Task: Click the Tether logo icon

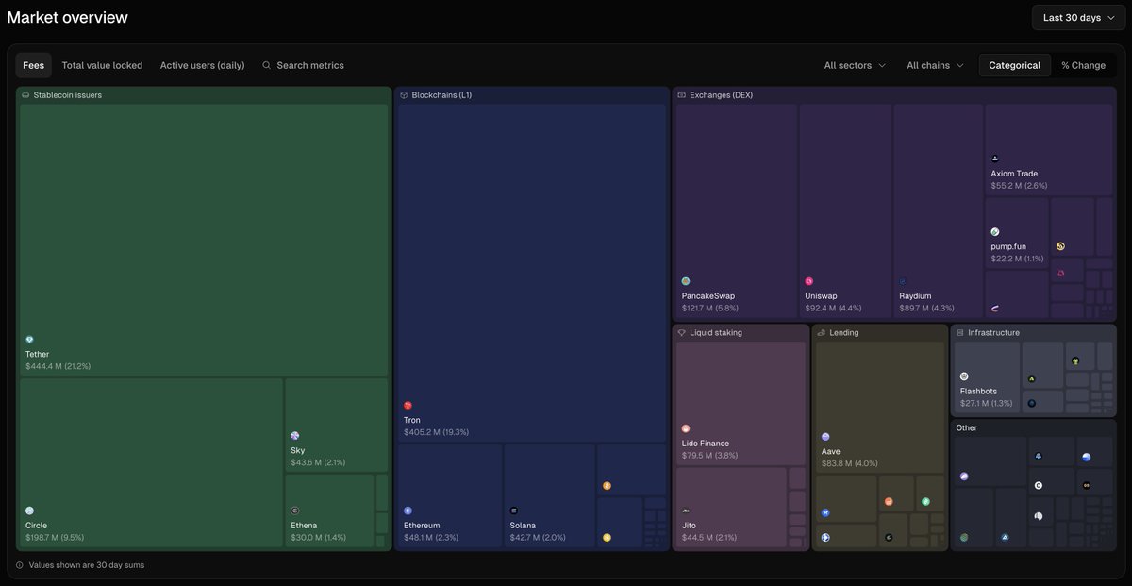Action: [x=29, y=340]
